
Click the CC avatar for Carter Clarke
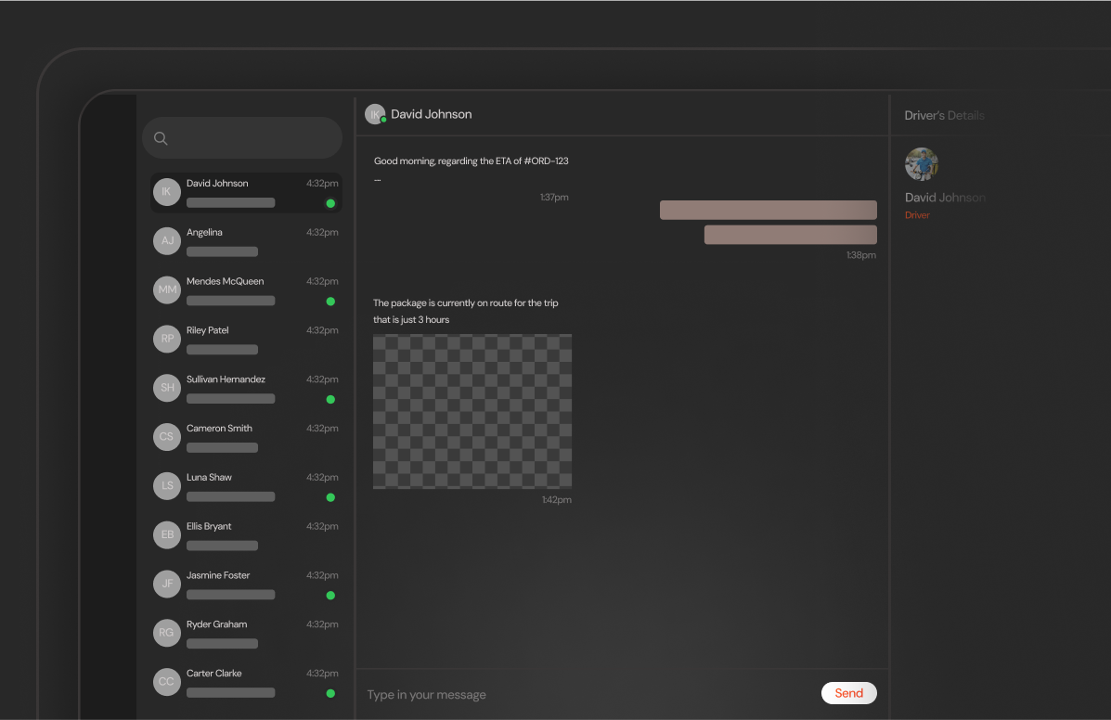(x=167, y=682)
